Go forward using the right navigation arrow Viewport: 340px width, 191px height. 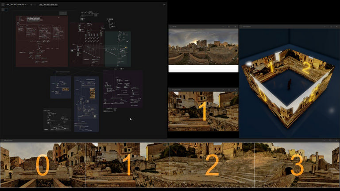pos(35,4)
